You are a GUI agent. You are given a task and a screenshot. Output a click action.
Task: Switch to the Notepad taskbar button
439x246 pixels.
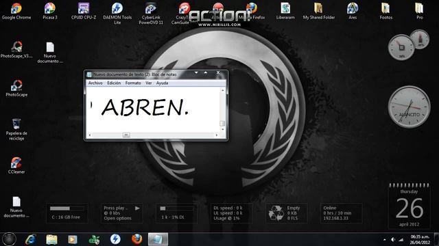point(158,239)
